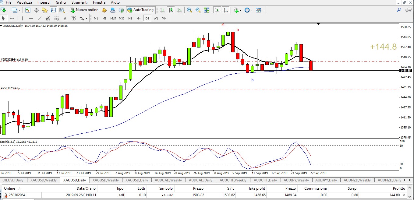The width and height of the screenshot is (414, 200).
Task: Toggle chart auto scroll
Action: point(217,10)
